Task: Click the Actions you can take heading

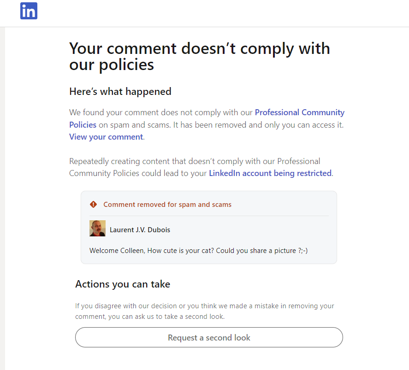Action: [123, 284]
